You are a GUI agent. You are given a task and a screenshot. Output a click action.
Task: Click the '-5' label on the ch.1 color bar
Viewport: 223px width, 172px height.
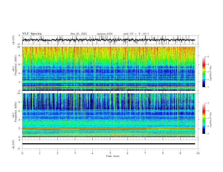click(208, 72)
